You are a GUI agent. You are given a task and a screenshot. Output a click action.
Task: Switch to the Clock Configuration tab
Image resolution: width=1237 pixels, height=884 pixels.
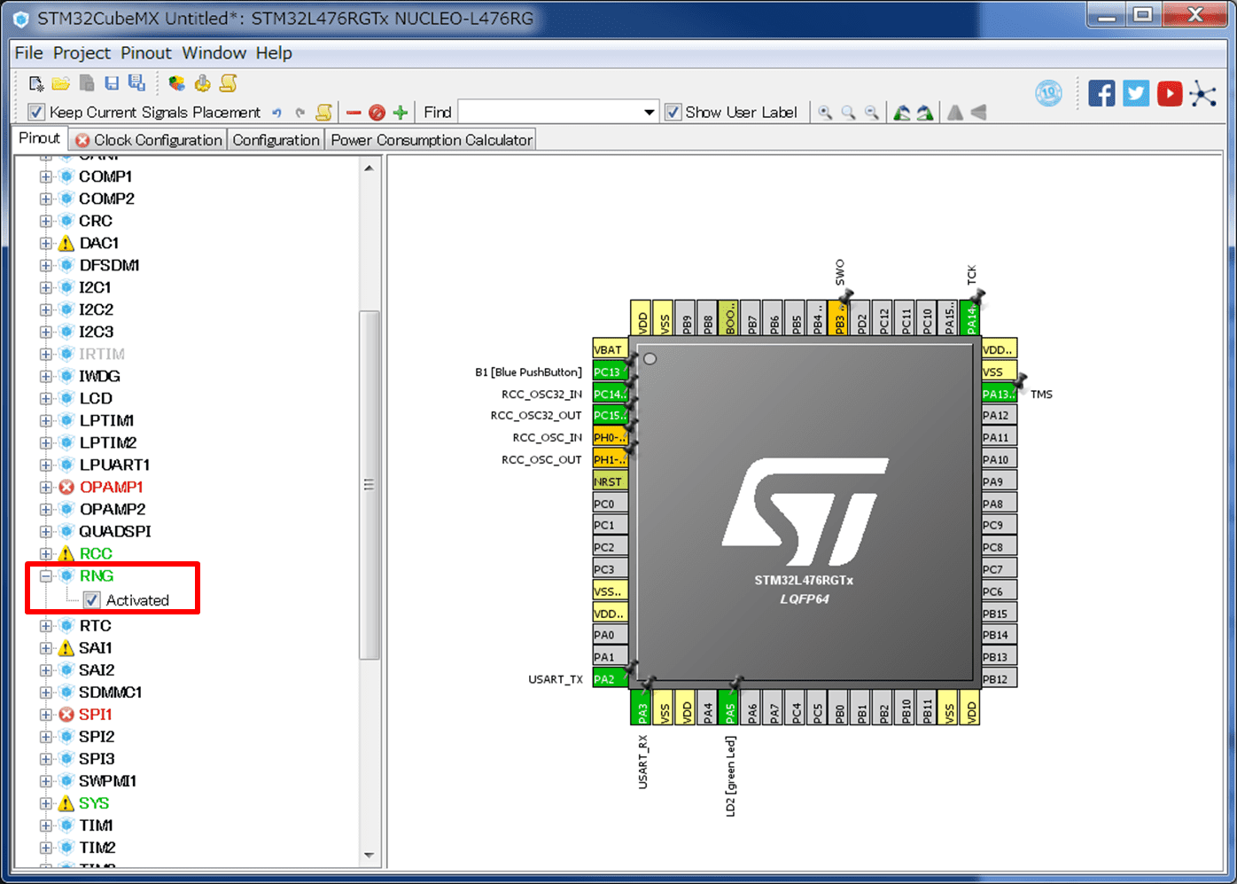(x=149, y=140)
